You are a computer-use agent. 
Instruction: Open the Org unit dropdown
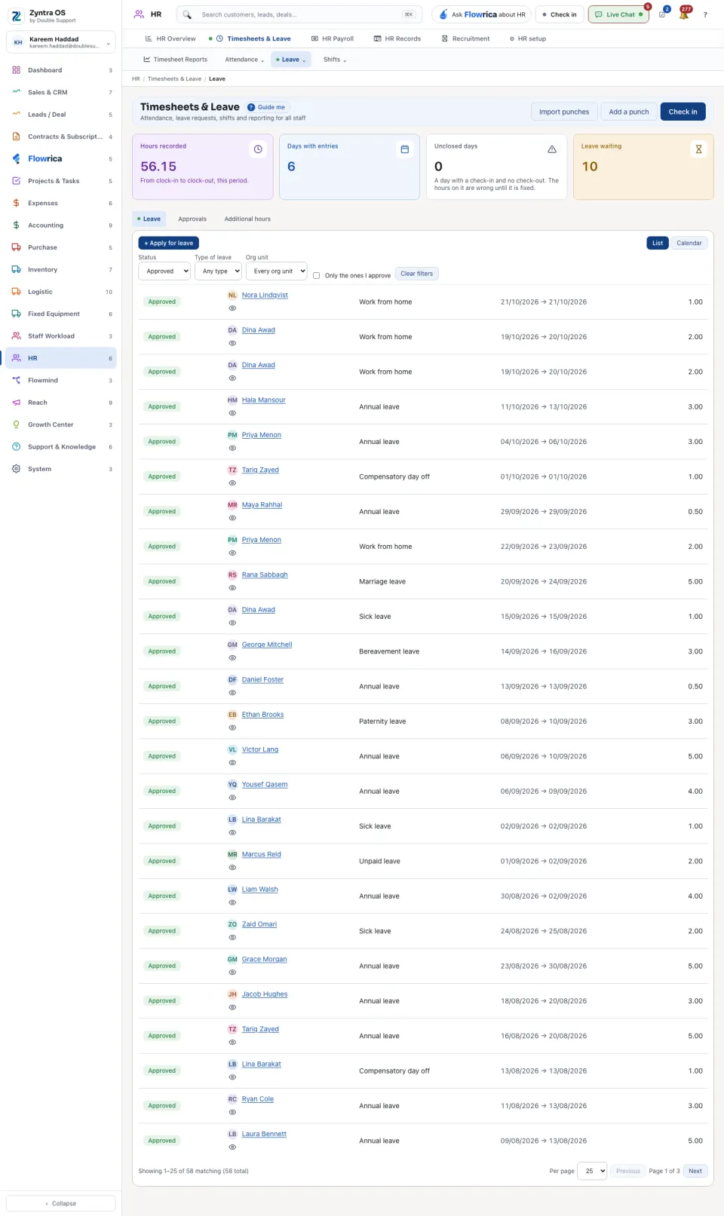pyautogui.click(x=276, y=271)
